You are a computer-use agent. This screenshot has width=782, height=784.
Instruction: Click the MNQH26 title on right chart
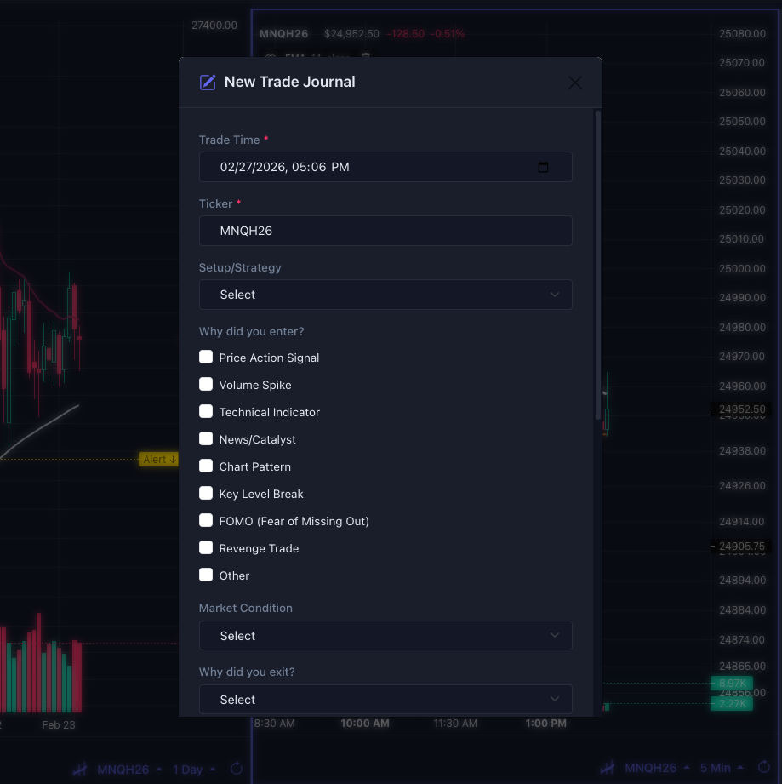(x=284, y=33)
